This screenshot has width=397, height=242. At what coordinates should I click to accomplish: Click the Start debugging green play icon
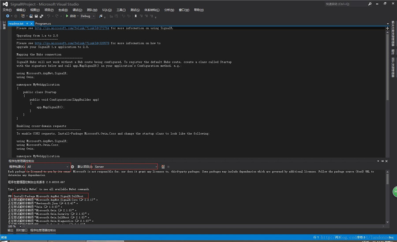pyautogui.click(x=67, y=16)
